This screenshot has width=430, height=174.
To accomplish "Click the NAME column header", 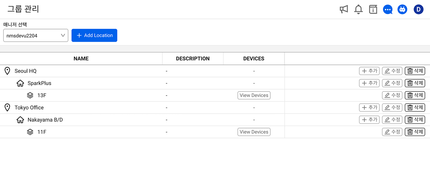I will pos(81,58).
